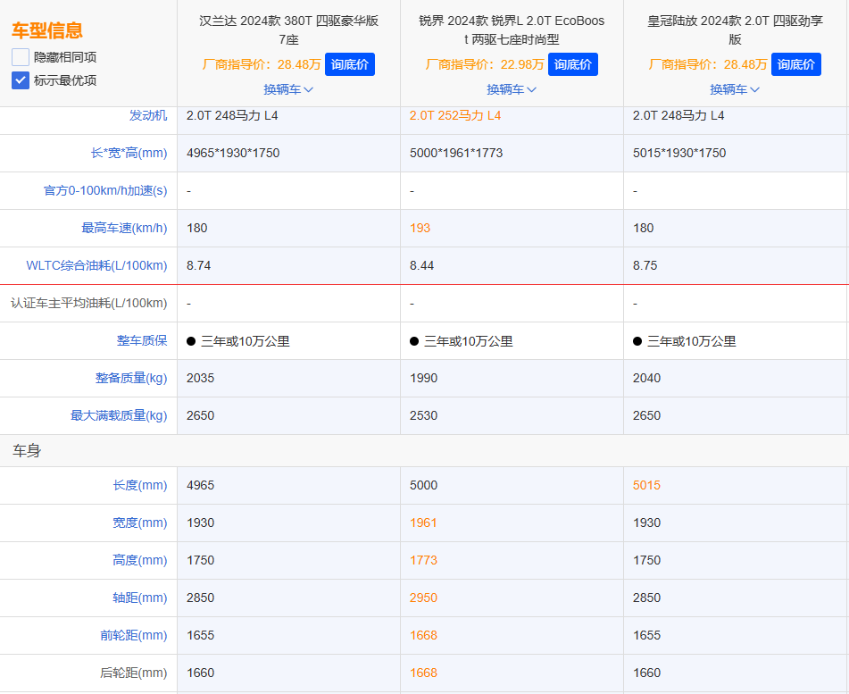Click the curb weight value 2035
The width and height of the screenshot is (849, 694).
click(x=200, y=378)
